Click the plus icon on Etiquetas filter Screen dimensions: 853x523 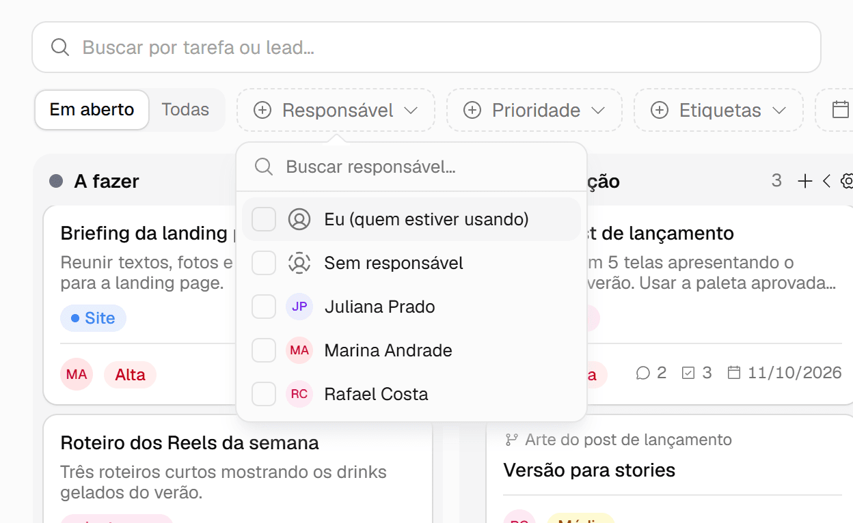[660, 110]
